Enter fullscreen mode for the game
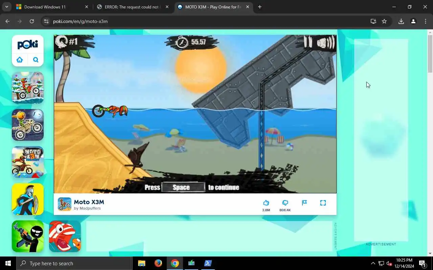Viewport: 433px width, 270px height. coord(323,203)
